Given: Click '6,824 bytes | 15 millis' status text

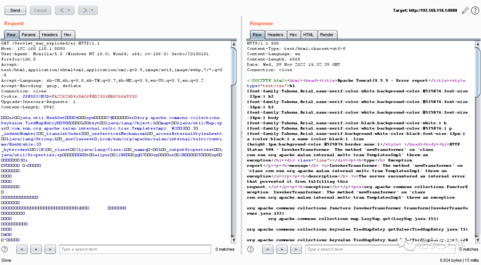Looking at the screenshot, I should (x=459, y=261).
